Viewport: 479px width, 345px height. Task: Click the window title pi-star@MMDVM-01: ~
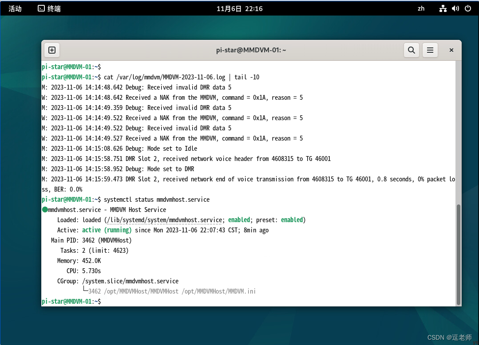click(251, 50)
